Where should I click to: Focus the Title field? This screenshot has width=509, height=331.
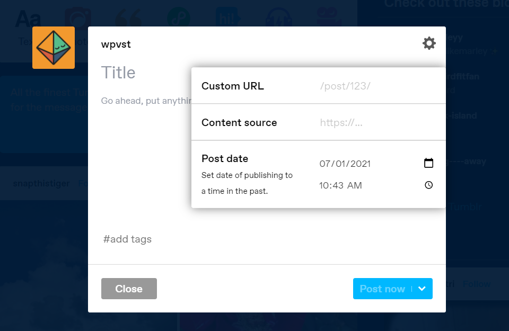(143, 73)
